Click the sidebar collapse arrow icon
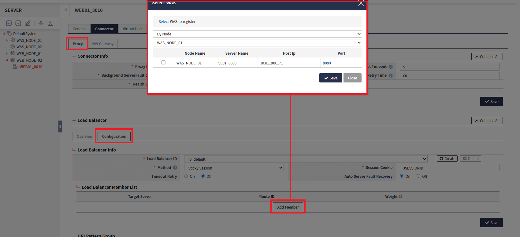Viewport: 520px width, 237px height. tap(66, 10)
